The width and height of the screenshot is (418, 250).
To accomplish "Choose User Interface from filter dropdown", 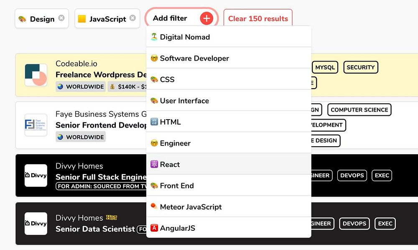I will click(x=229, y=101).
